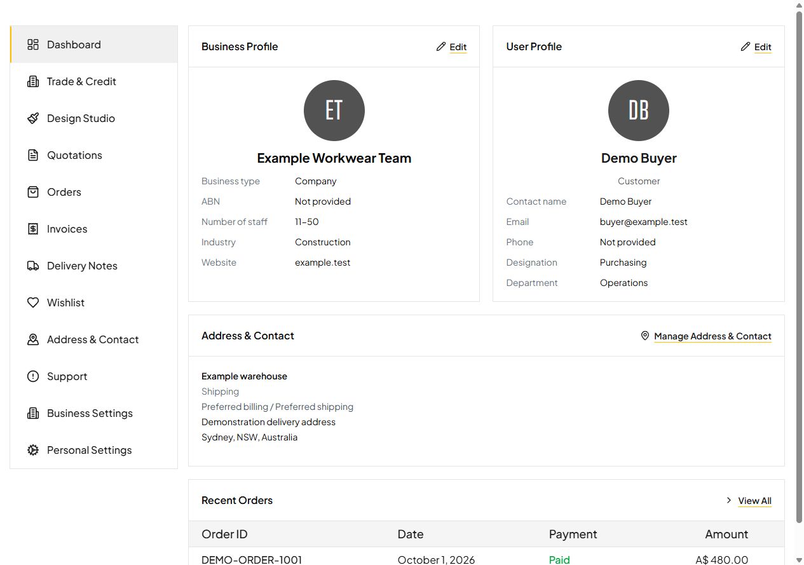Viewport: 804px width, 565px height.
Task: Click the DB user avatar
Action: [x=639, y=111]
